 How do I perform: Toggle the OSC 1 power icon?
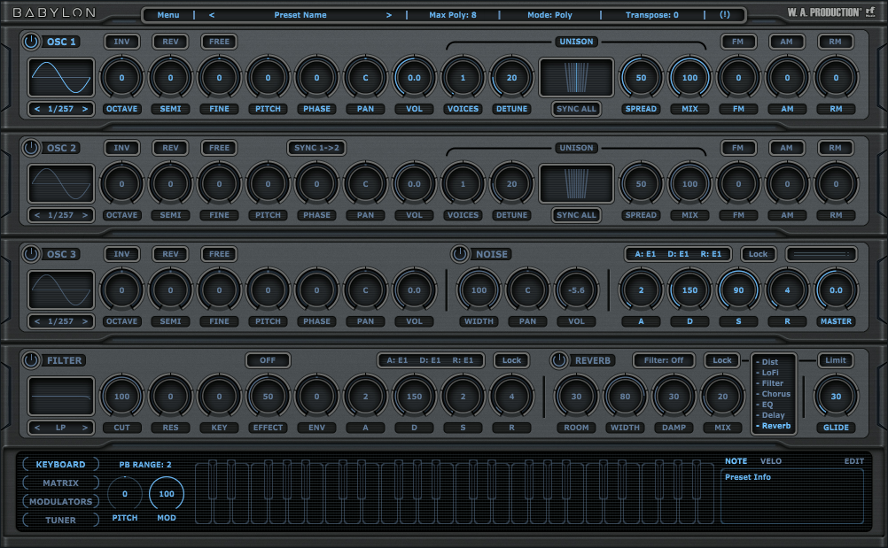(x=32, y=42)
